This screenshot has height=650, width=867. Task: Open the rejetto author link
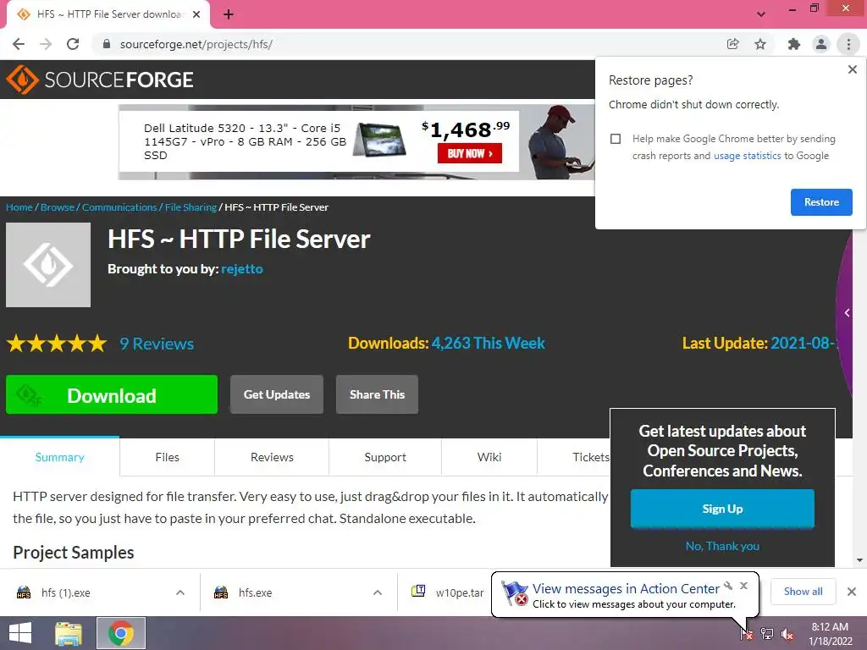coord(242,269)
